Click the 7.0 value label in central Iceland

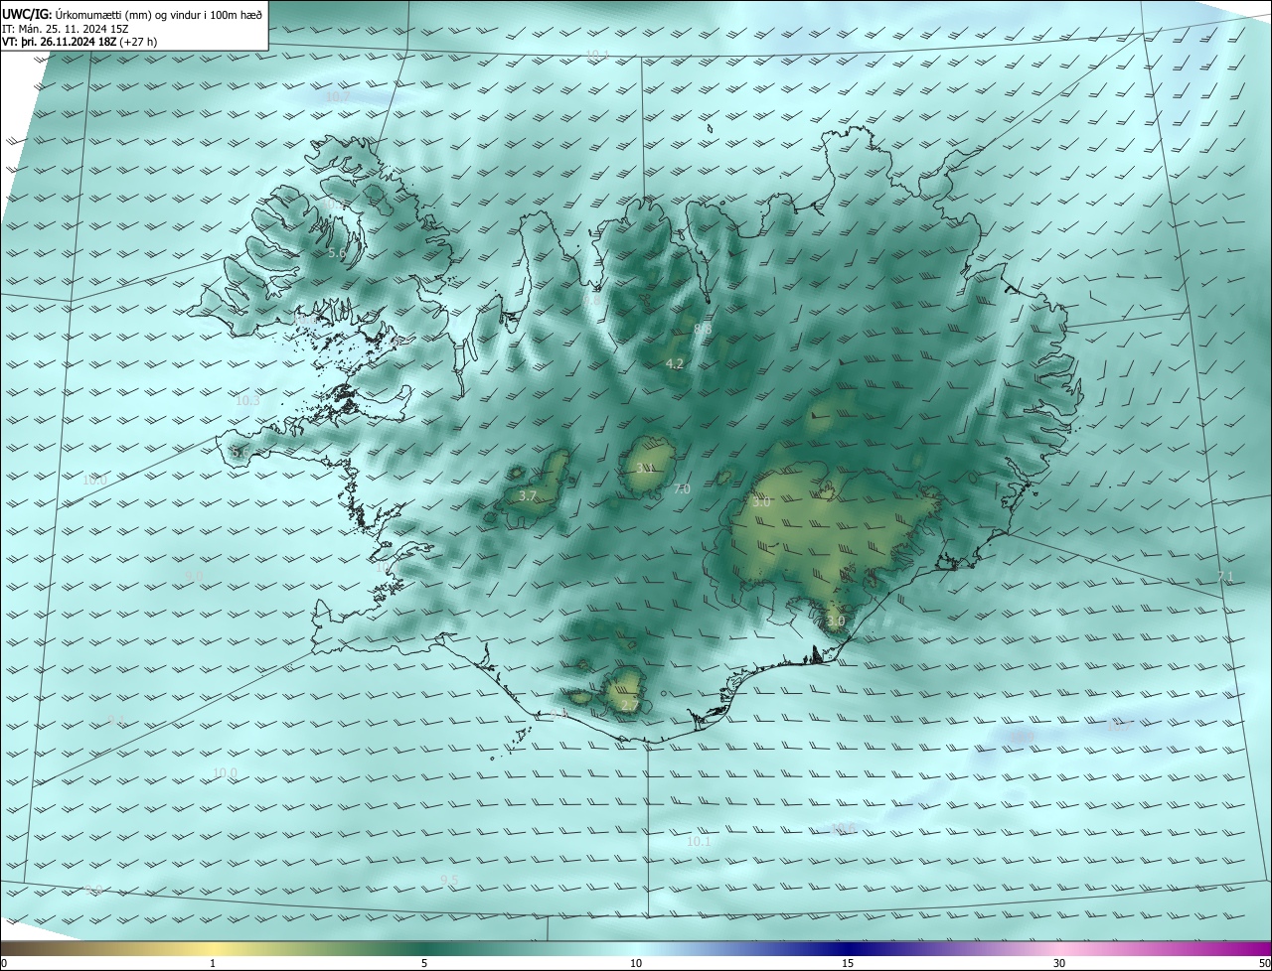click(682, 489)
